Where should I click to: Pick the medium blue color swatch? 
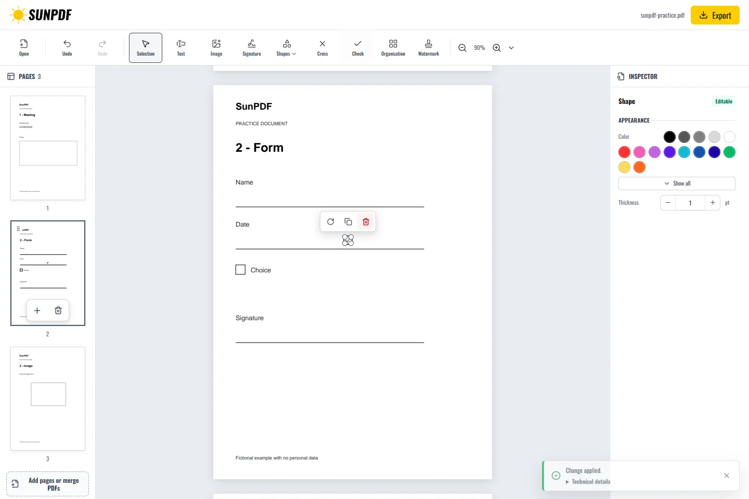point(700,152)
